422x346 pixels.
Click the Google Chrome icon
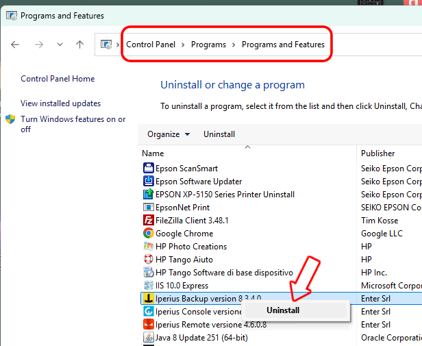(x=148, y=233)
